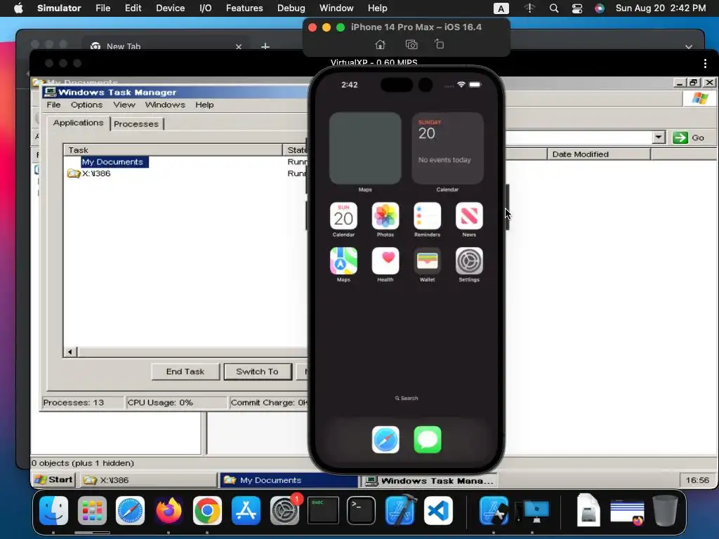Image resolution: width=719 pixels, height=539 pixels.
Task: Open Visual Studio Code from the Dock
Action: [438, 510]
